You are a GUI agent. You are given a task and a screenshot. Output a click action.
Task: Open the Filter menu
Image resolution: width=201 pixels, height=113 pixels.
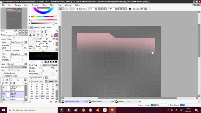(52, 5)
